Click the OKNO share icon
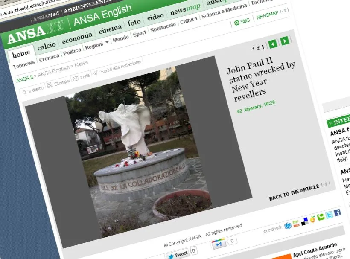 click(x=297, y=224)
